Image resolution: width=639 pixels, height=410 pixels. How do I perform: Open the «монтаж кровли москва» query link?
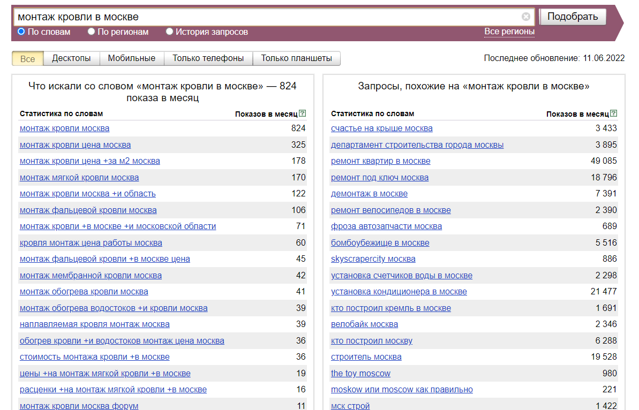tap(64, 128)
